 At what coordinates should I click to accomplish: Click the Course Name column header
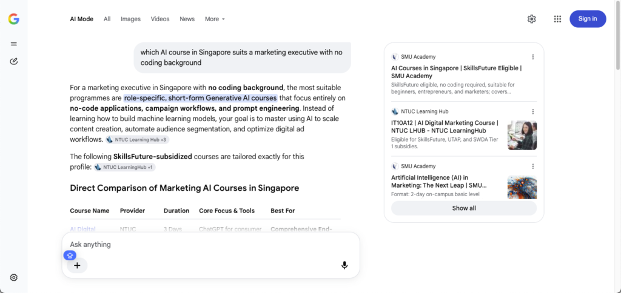pyautogui.click(x=90, y=211)
